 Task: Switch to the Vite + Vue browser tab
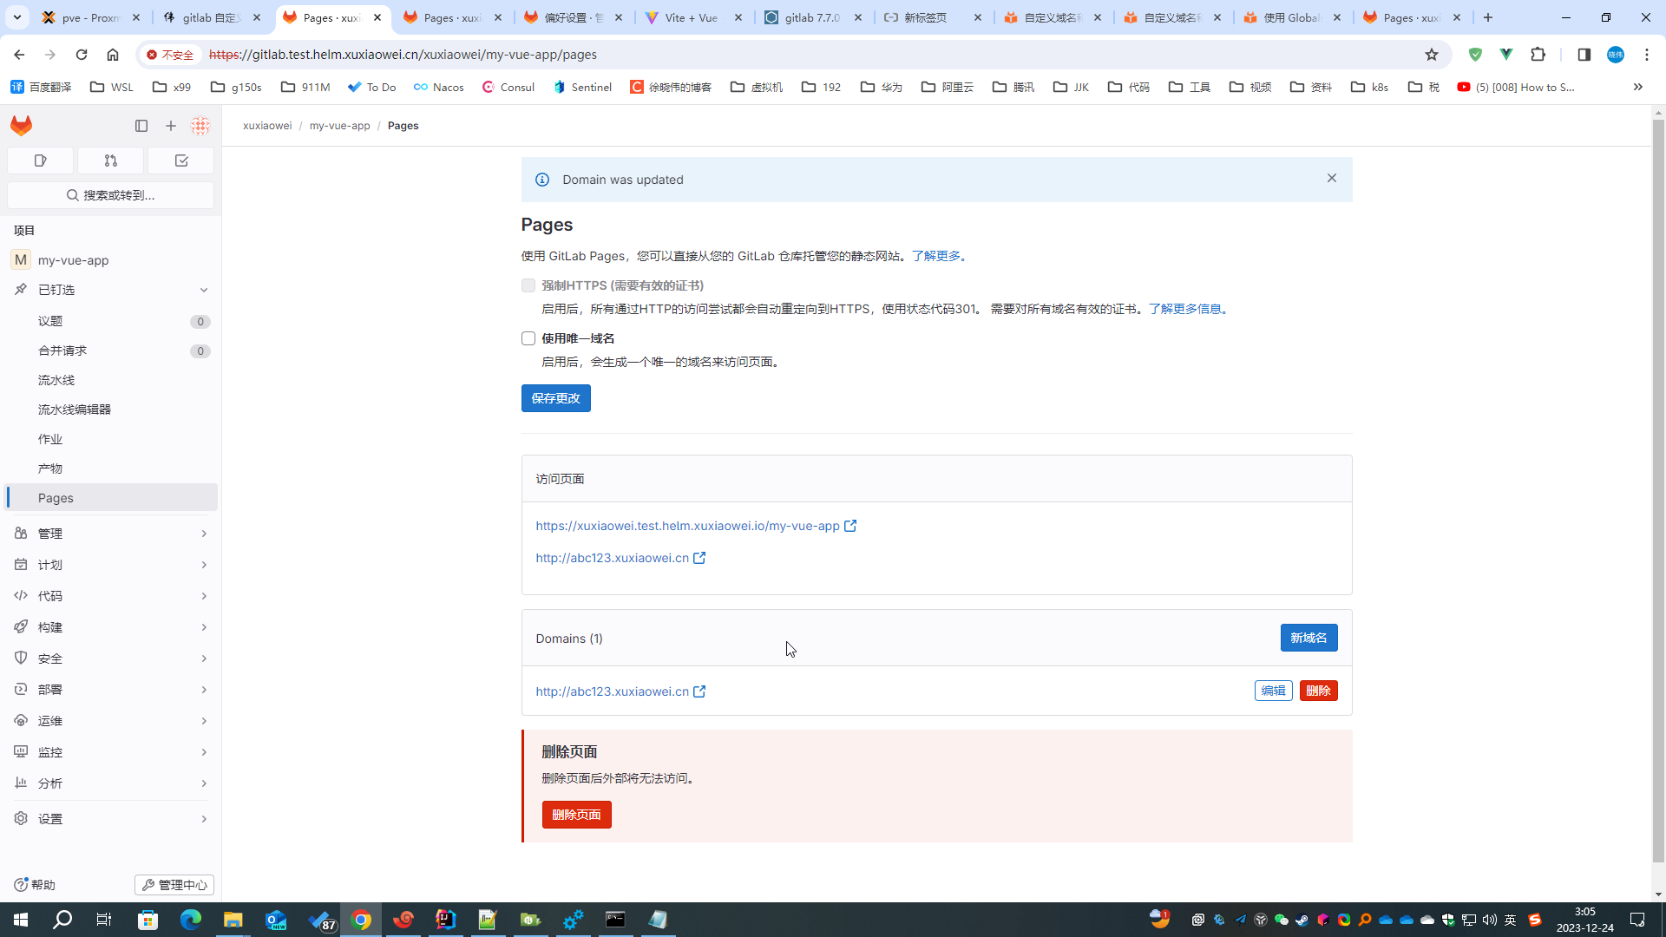pyautogui.click(x=691, y=17)
